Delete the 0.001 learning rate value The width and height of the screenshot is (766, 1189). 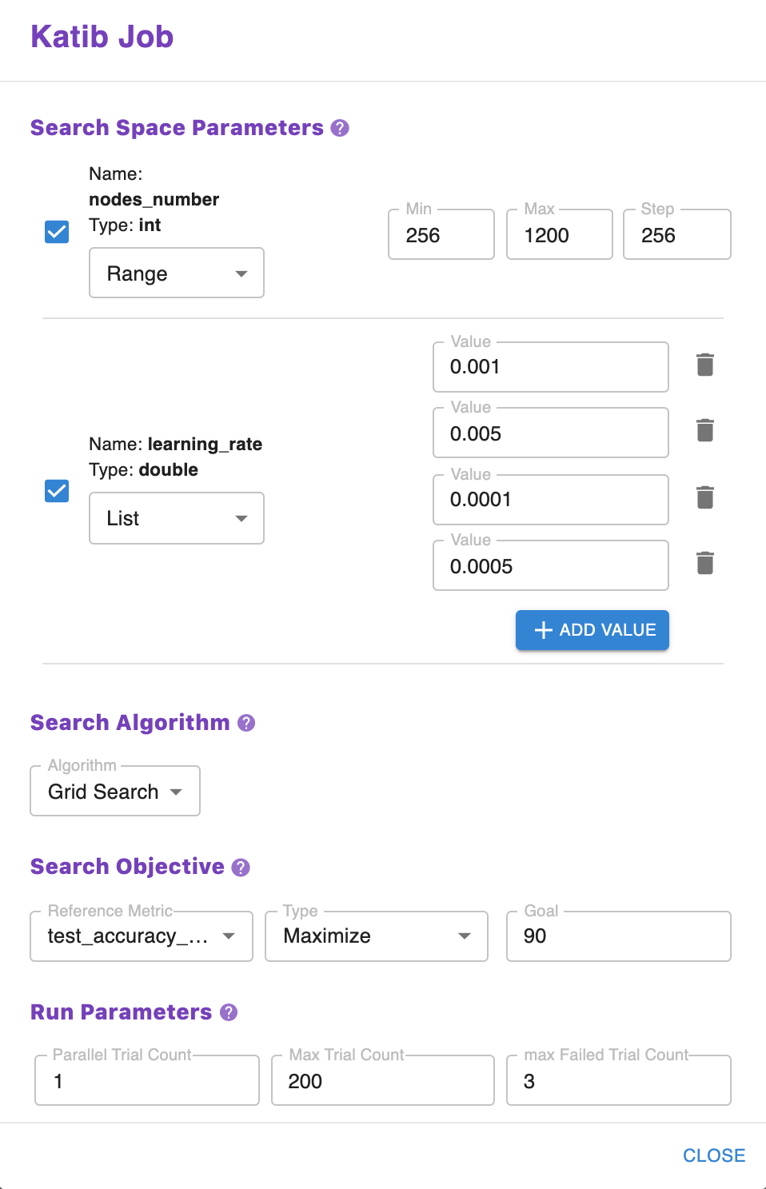pos(704,365)
